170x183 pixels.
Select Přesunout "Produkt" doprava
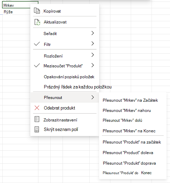(130, 163)
